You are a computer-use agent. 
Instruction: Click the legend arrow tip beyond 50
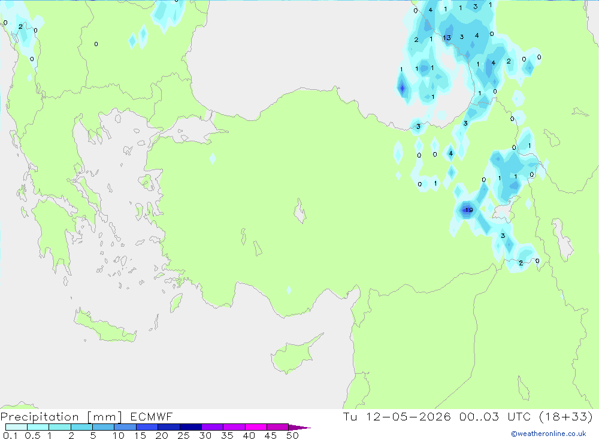pyautogui.click(x=300, y=428)
